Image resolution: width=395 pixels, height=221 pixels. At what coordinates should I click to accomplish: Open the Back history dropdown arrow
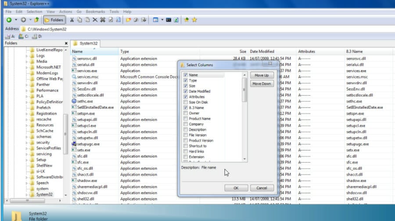(16, 20)
